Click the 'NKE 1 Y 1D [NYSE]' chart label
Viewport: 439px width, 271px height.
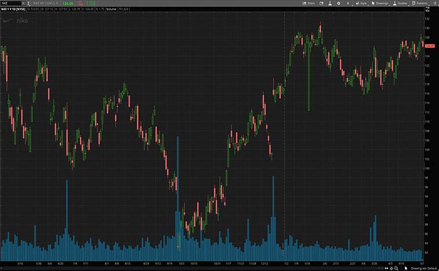13,9
